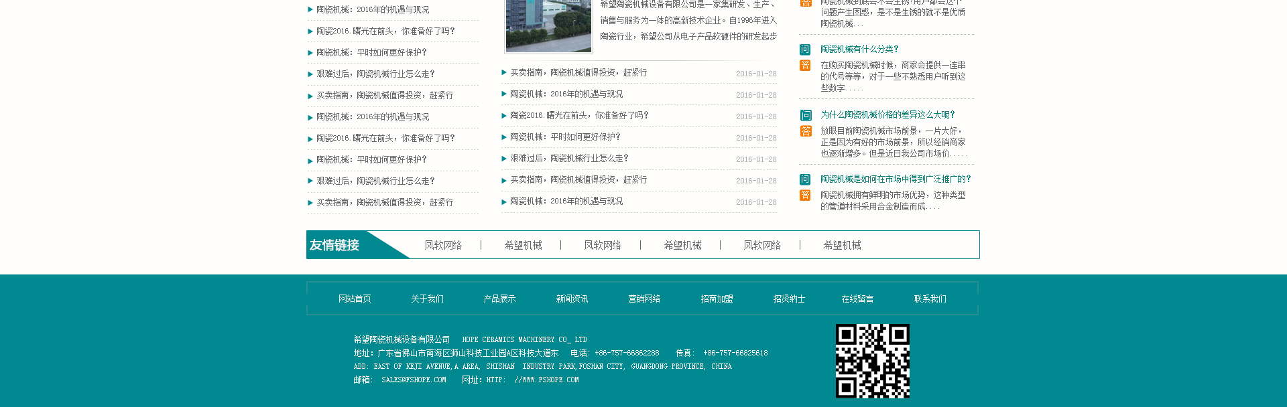
Task: Click the QR code image in the footer
Action: (x=872, y=361)
